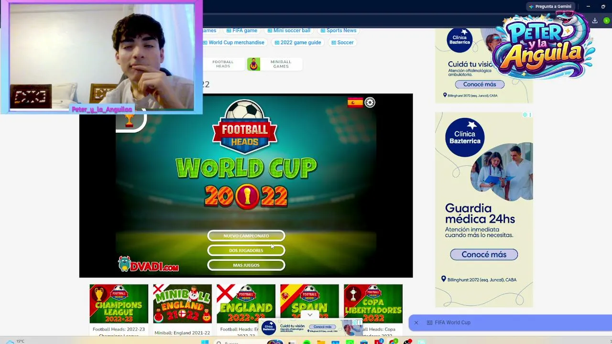Open the Champions League 2022-23 game thumbnail
This screenshot has width=612, height=344.
[x=119, y=304]
